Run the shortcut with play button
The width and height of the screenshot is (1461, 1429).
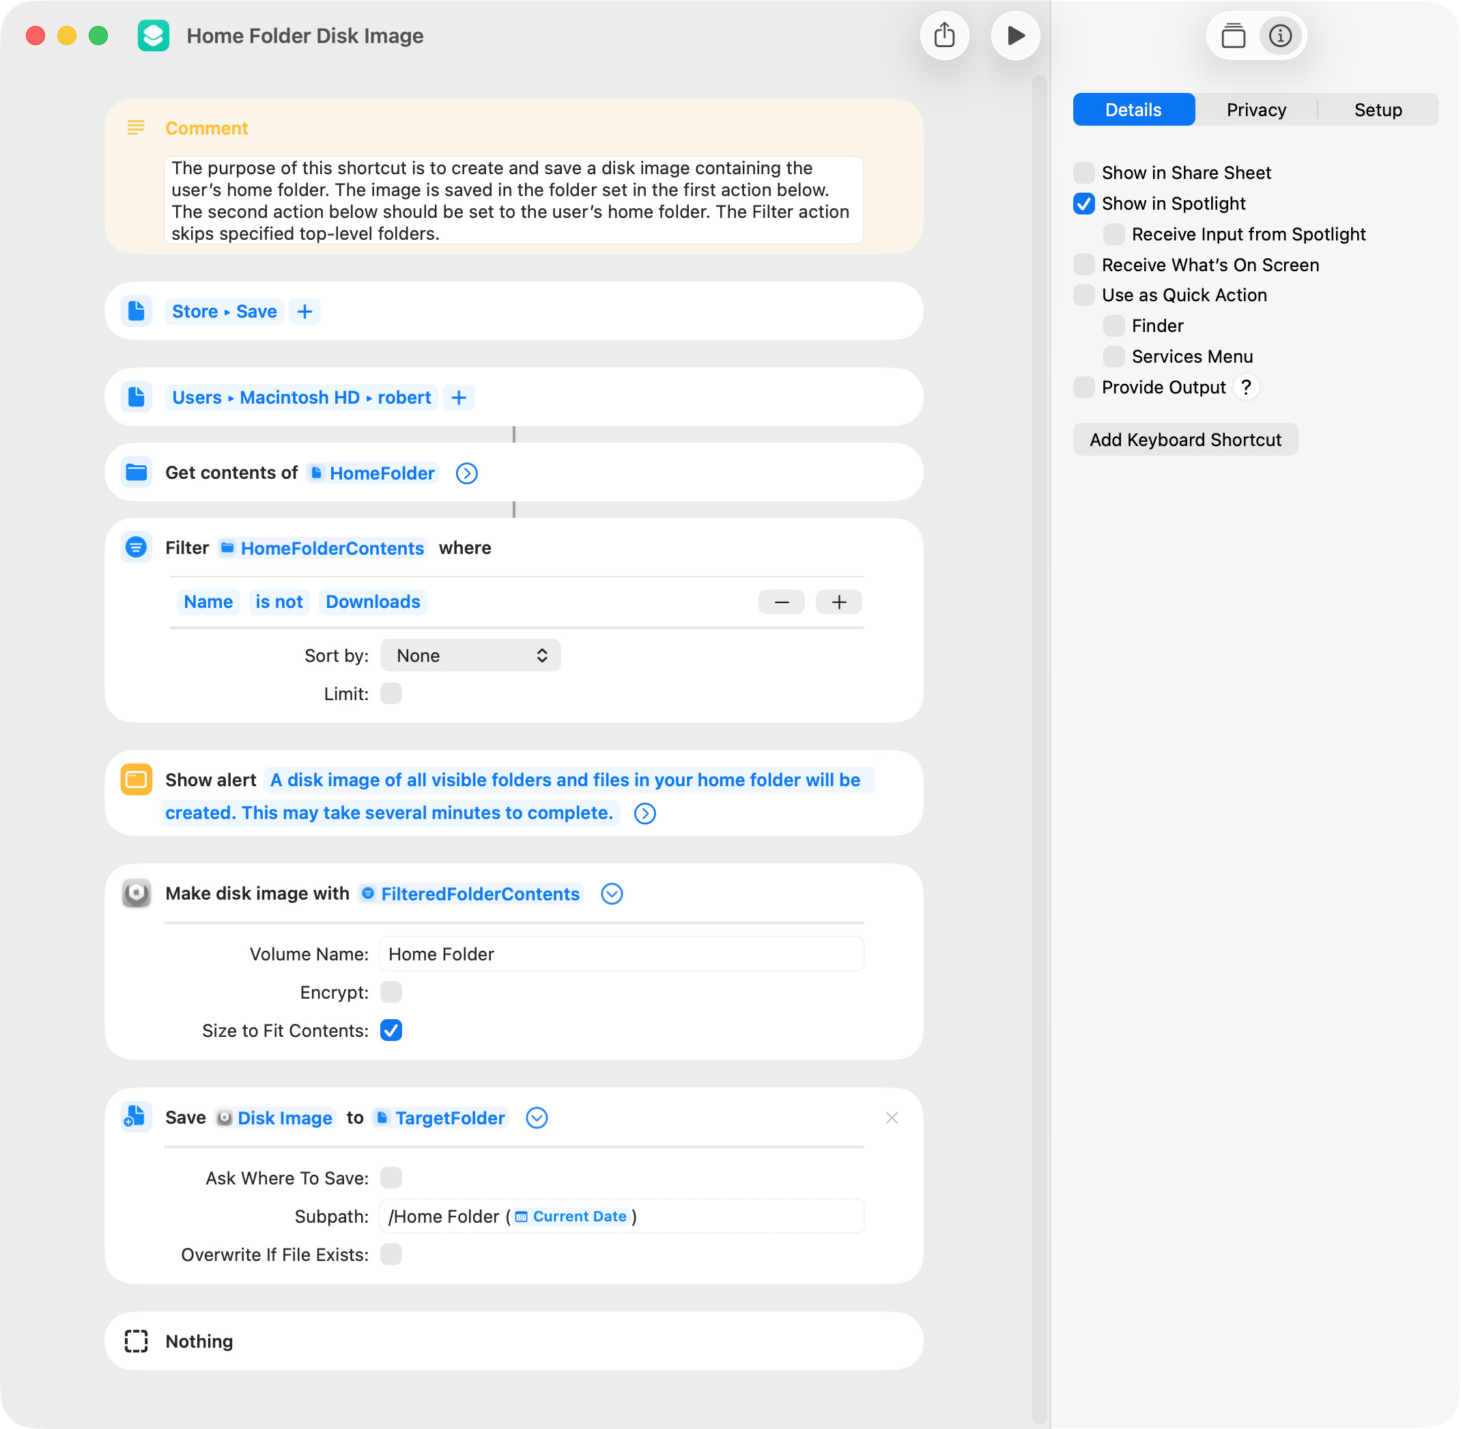point(1015,36)
